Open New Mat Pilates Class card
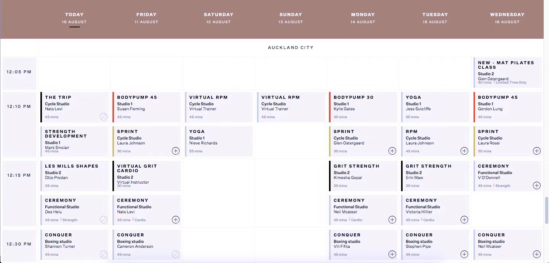The width and height of the screenshot is (549, 263). click(x=507, y=72)
